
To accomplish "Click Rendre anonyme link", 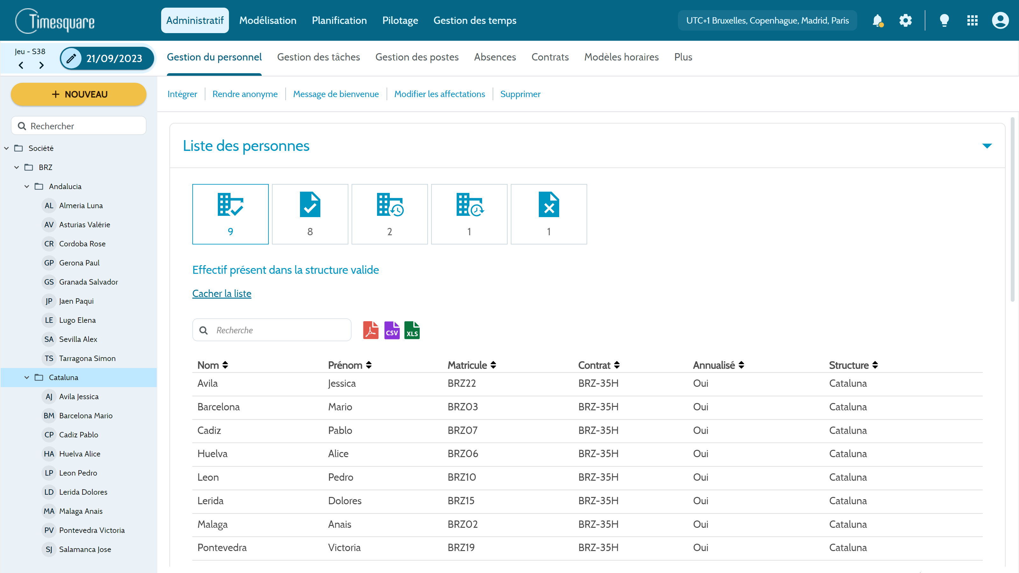I will coord(245,94).
